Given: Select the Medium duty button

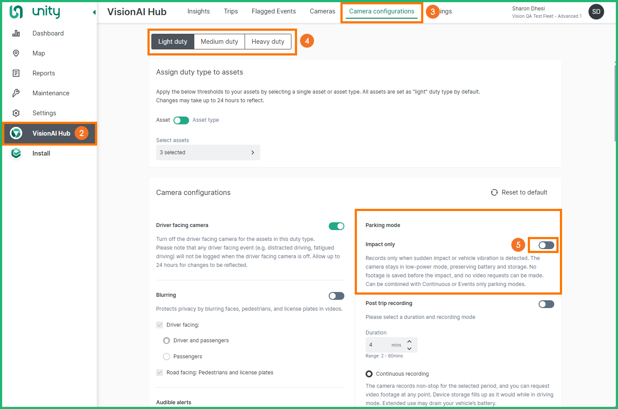Looking at the screenshot, I should [x=219, y=42].
